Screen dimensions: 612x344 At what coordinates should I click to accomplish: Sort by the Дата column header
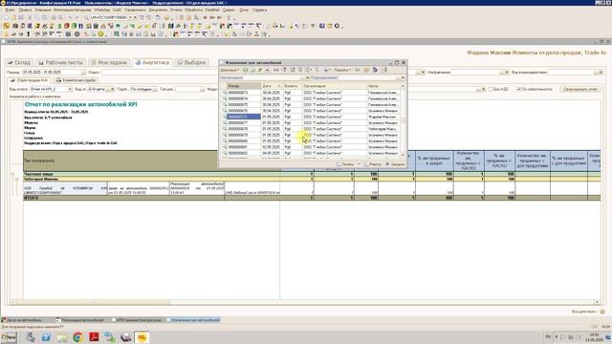click(272, 86)
